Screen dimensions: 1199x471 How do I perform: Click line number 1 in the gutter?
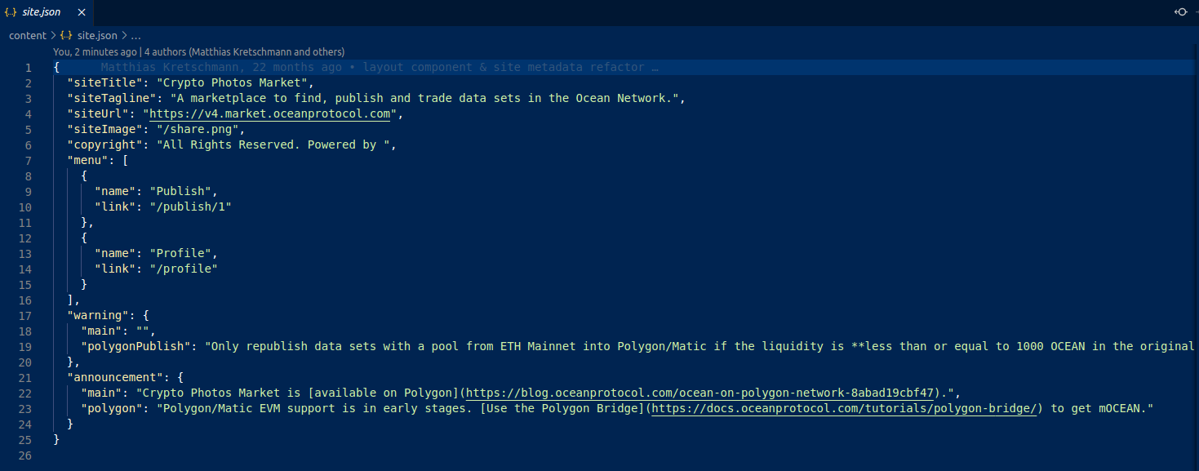(29, 67)
